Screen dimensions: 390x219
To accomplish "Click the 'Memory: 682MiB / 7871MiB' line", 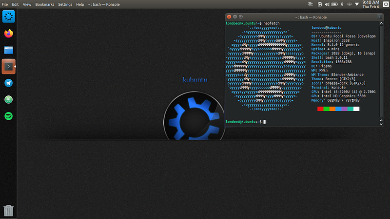I will 335,100.
